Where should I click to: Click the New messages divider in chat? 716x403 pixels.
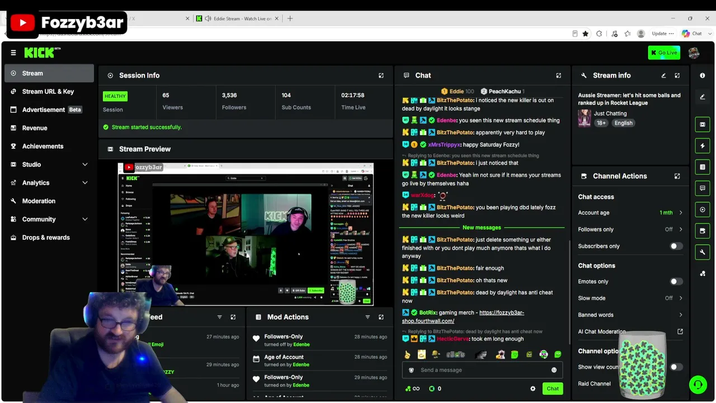482,228
